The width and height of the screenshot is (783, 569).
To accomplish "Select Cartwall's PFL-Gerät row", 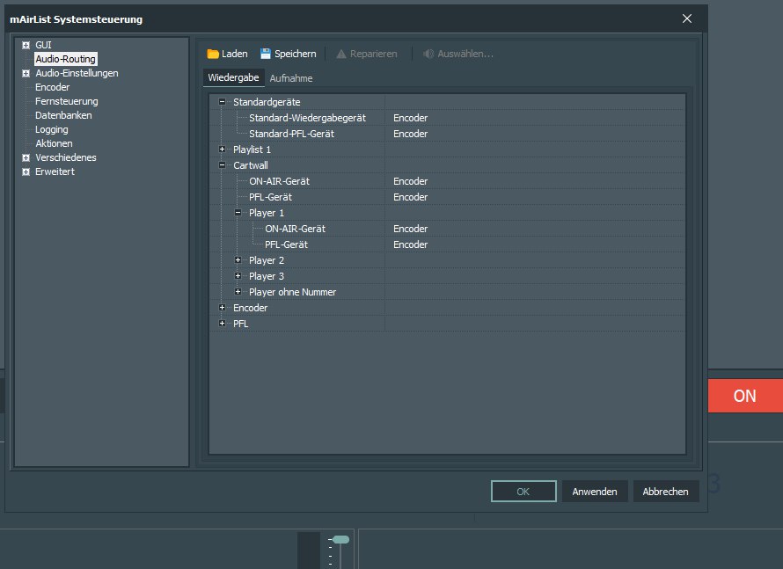I will coord(447,197).
